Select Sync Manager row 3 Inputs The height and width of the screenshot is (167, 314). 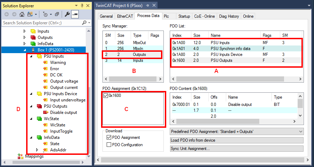pyautogui.click(x=133, y=60)
